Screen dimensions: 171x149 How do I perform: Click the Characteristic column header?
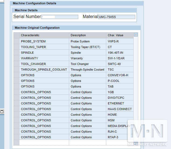[x=44, y=35]
